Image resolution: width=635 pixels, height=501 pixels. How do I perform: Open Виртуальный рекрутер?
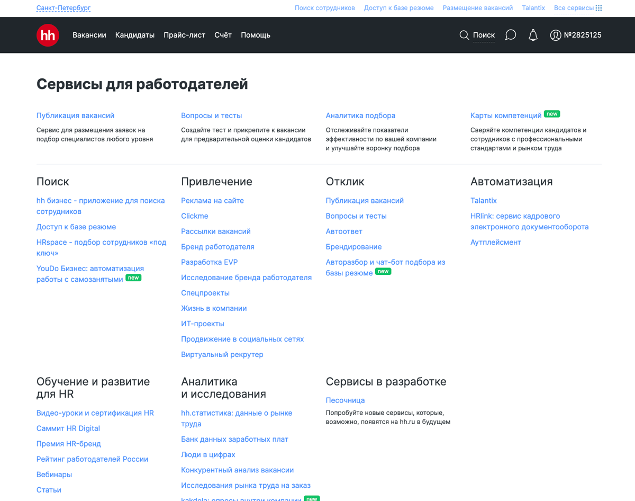(222, 354)
